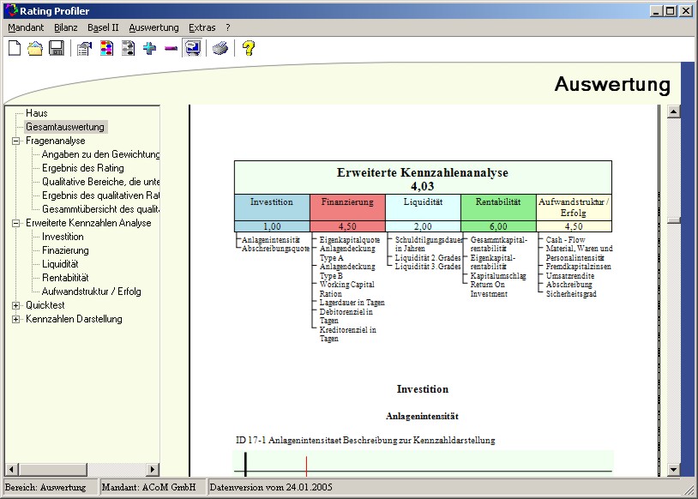The width and height of the screenshot is (698, 499).
Task: Click Cash - Flow in the report
Action: click(565, 240)
